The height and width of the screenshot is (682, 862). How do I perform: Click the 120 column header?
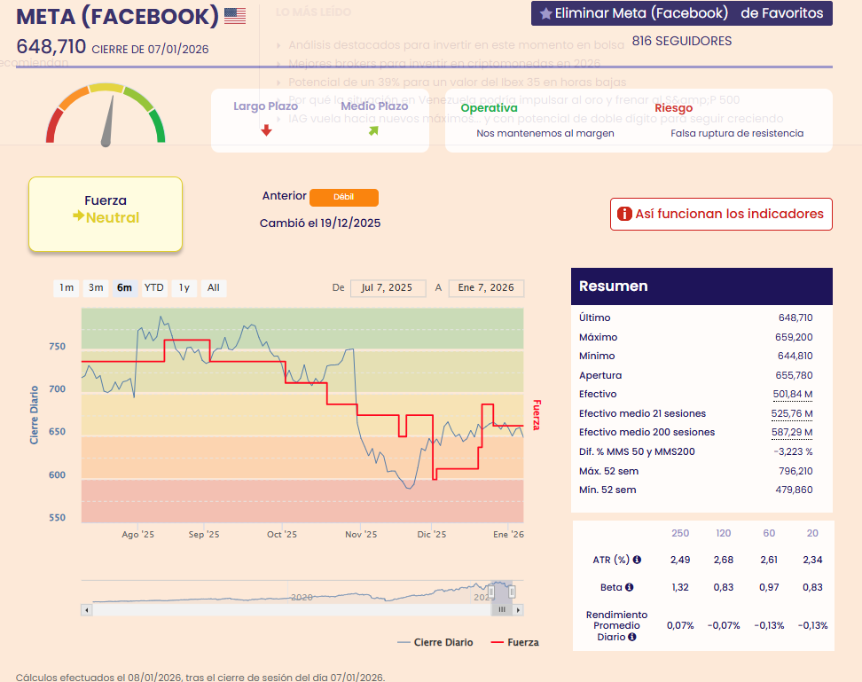(724, 533)
